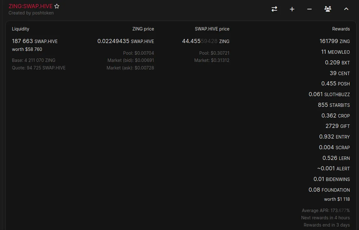Select the Liquidity column header
Screen dimensions: 359x230
(21, 29)
